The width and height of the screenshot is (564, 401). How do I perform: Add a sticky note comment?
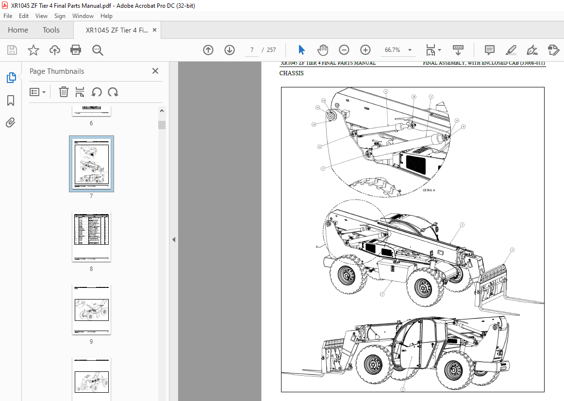click(x=490, y=50)
